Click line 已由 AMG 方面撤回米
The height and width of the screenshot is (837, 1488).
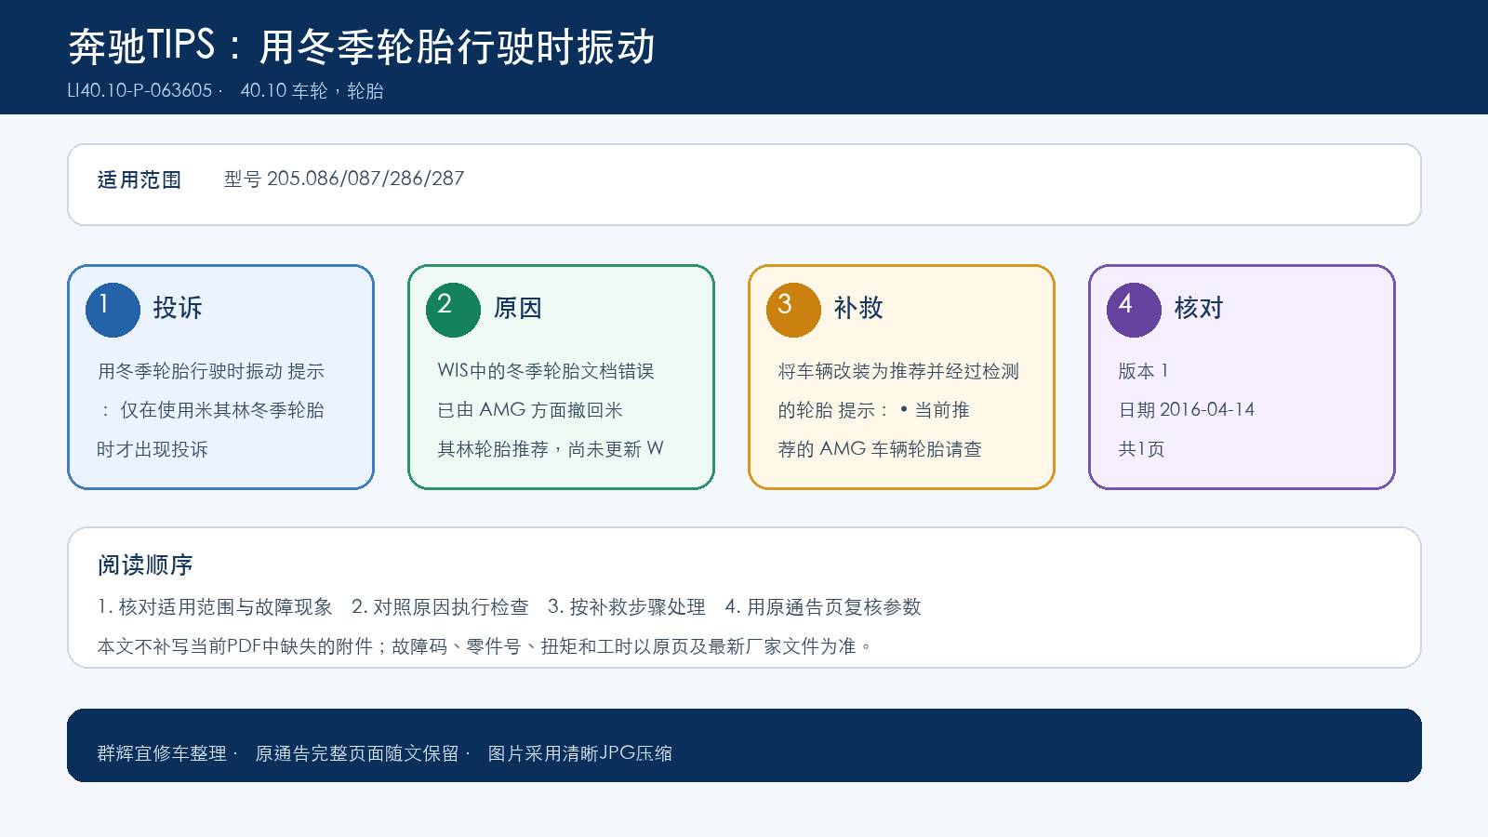[530, 410]
